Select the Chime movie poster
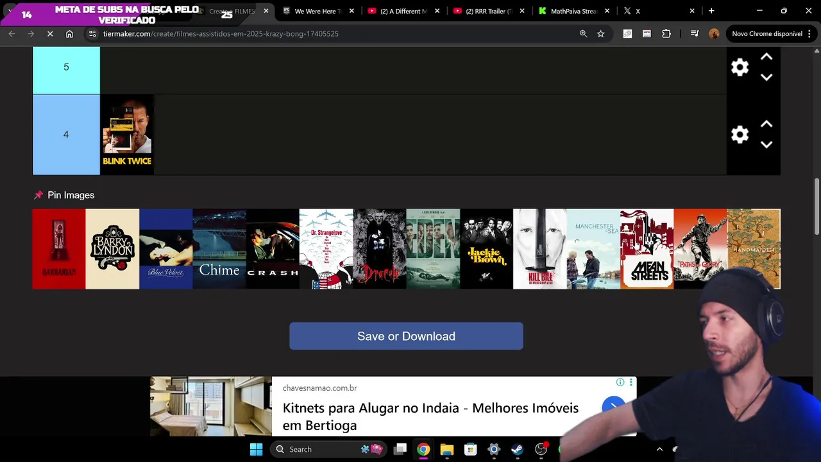The width and height of the screenshot is (821, 462). pos(219,249)
